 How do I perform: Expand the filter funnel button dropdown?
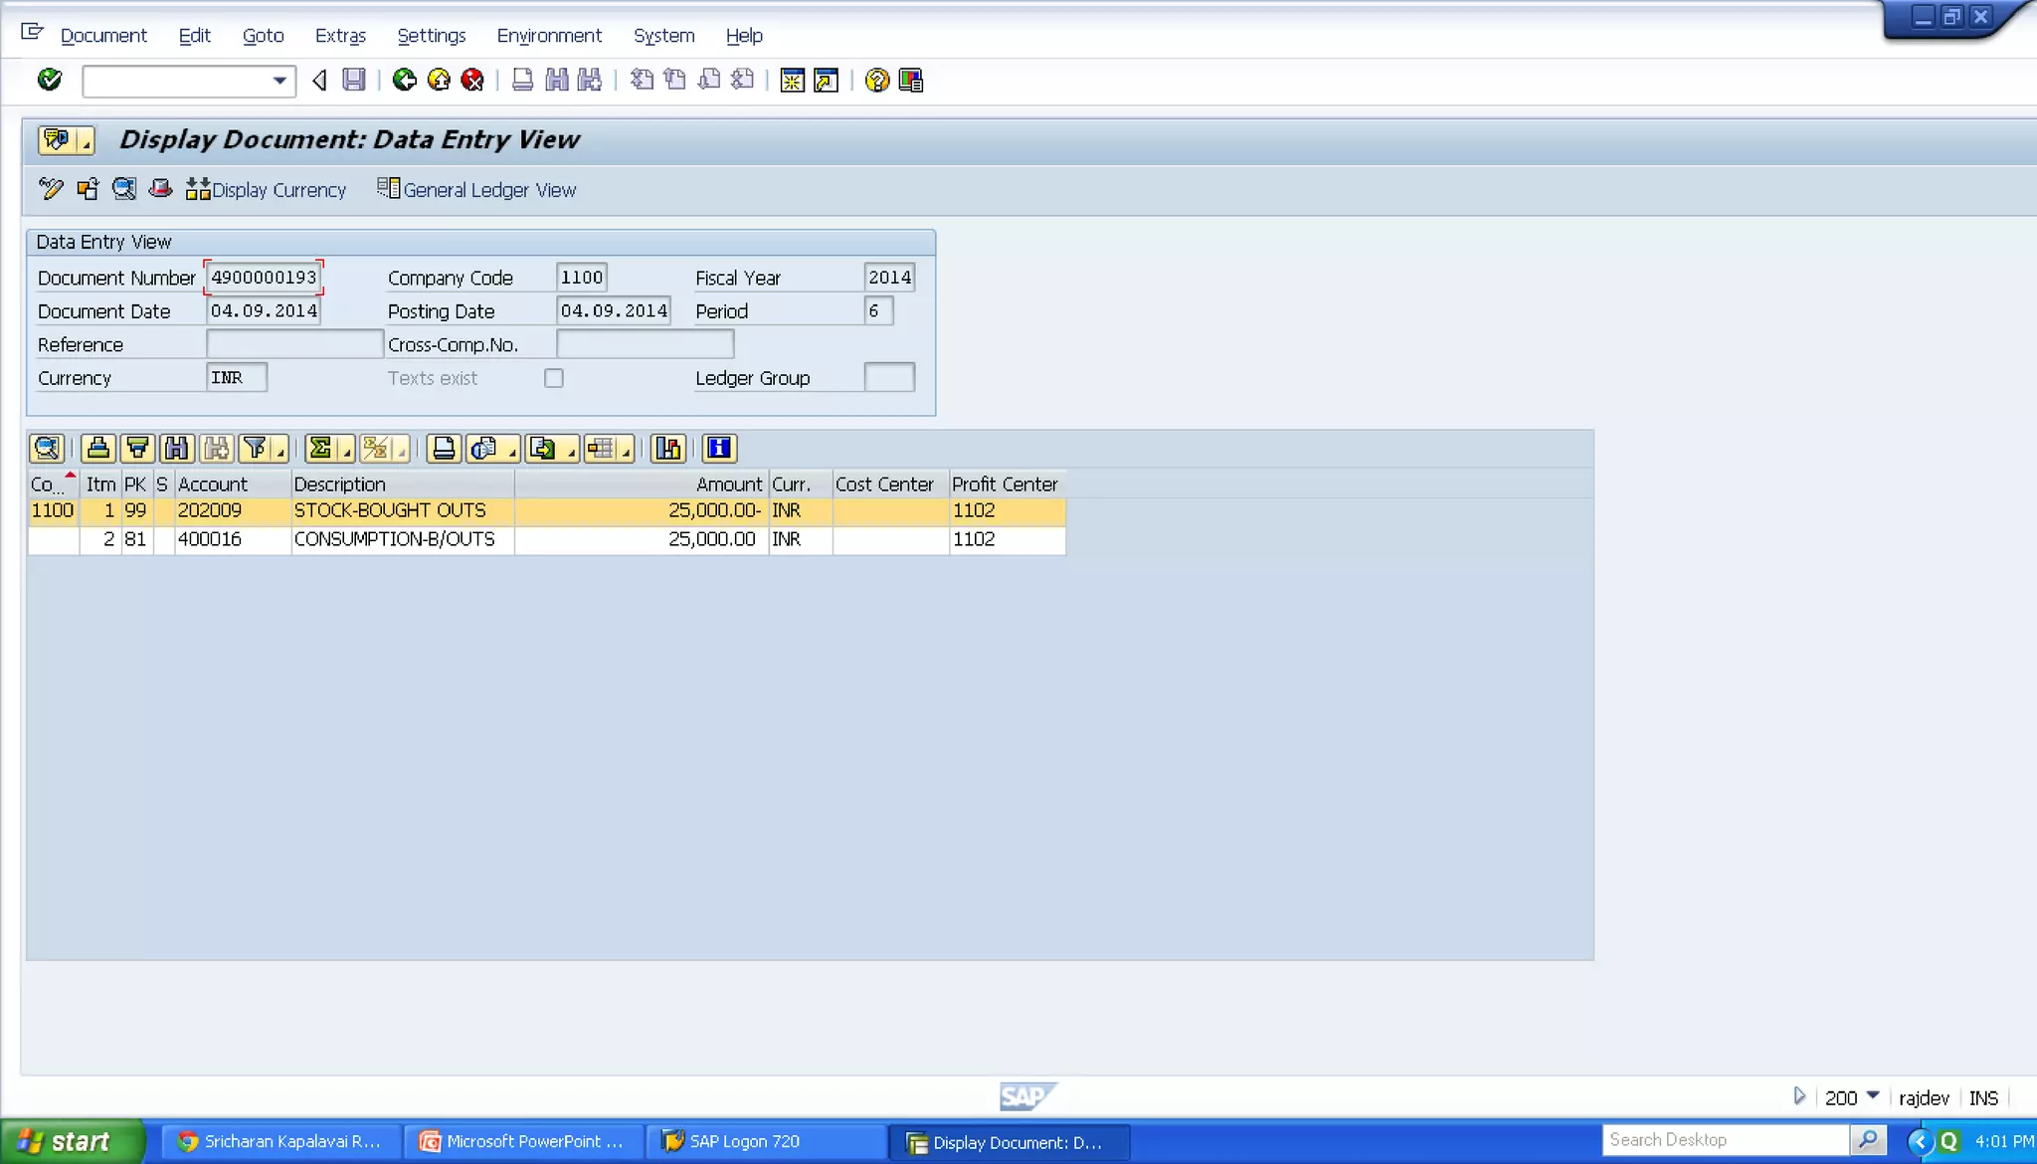281,453
